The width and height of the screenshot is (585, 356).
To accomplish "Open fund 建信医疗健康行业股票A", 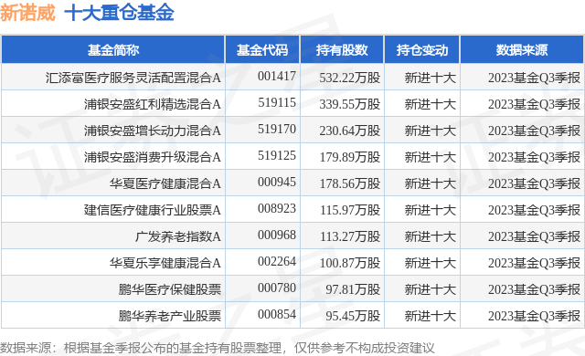I will [x=153, y=210].
